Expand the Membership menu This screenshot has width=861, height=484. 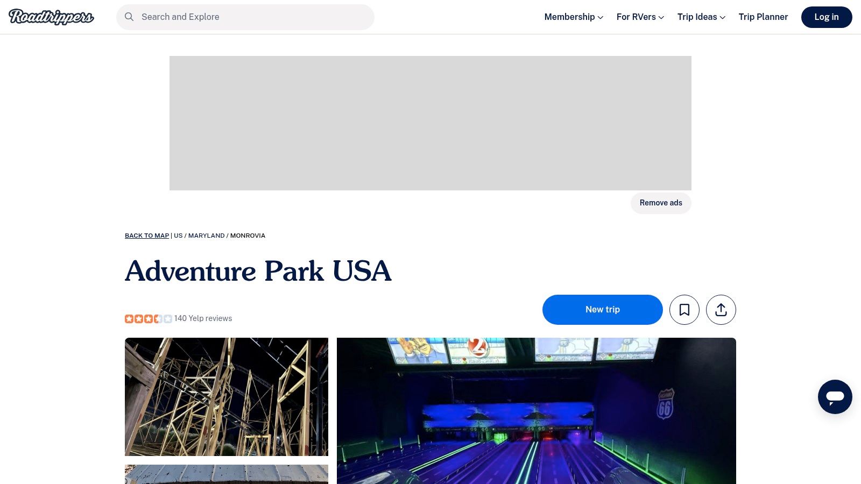574,17
